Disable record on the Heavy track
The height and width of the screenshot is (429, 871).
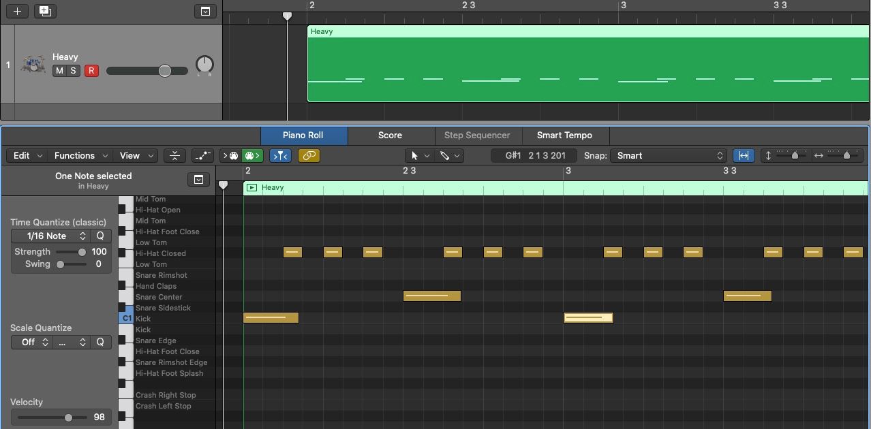click(x=91, y=71)
